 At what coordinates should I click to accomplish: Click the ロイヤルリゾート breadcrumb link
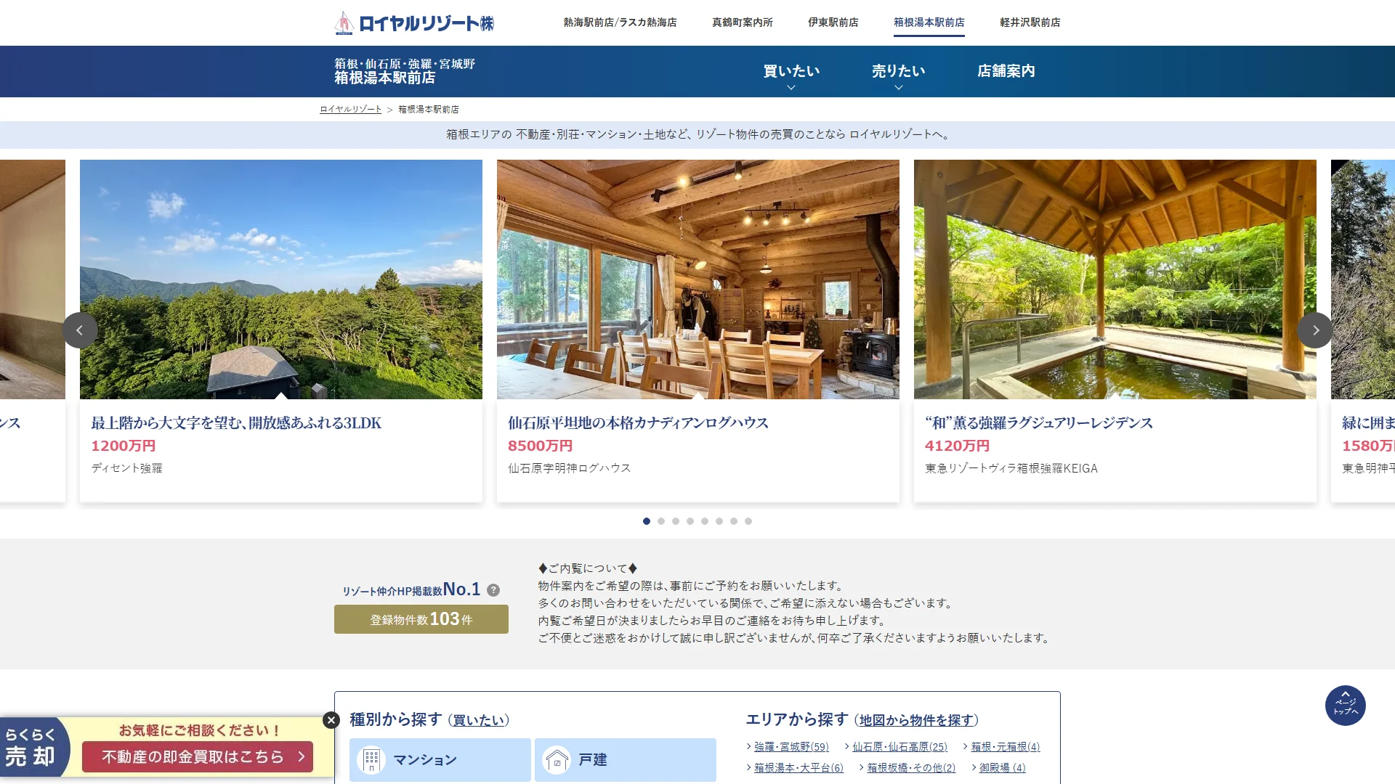click(351, 110)
